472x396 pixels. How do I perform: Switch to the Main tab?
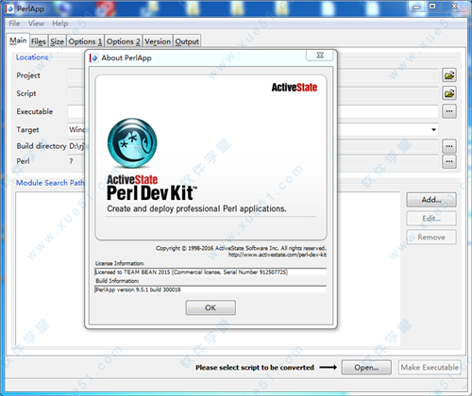[x=18, y=41]
